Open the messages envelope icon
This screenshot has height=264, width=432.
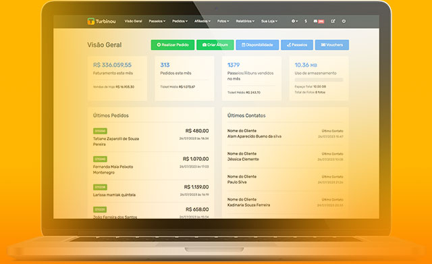[315, 21]
